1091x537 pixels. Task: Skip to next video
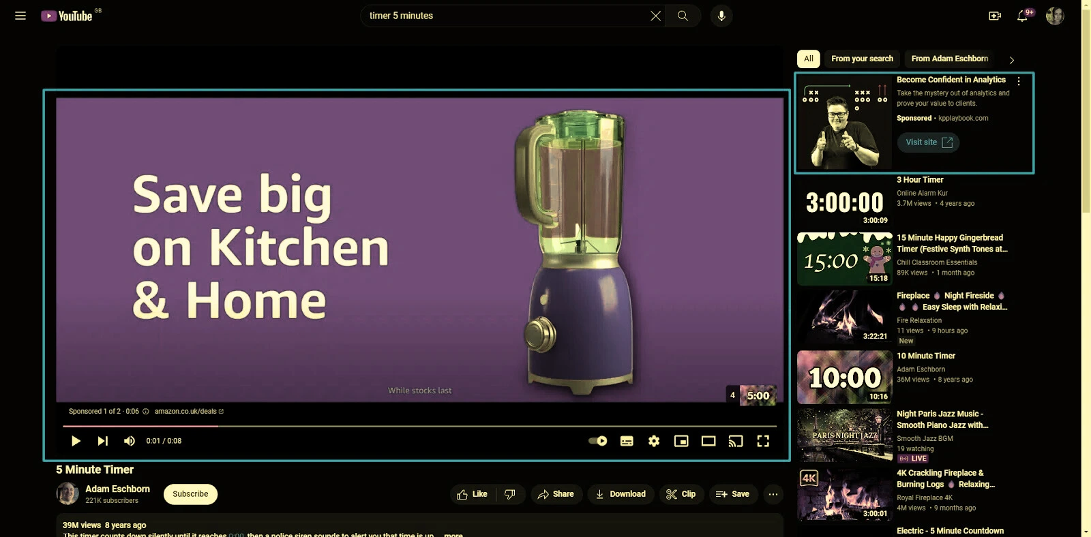click(102, 441)
